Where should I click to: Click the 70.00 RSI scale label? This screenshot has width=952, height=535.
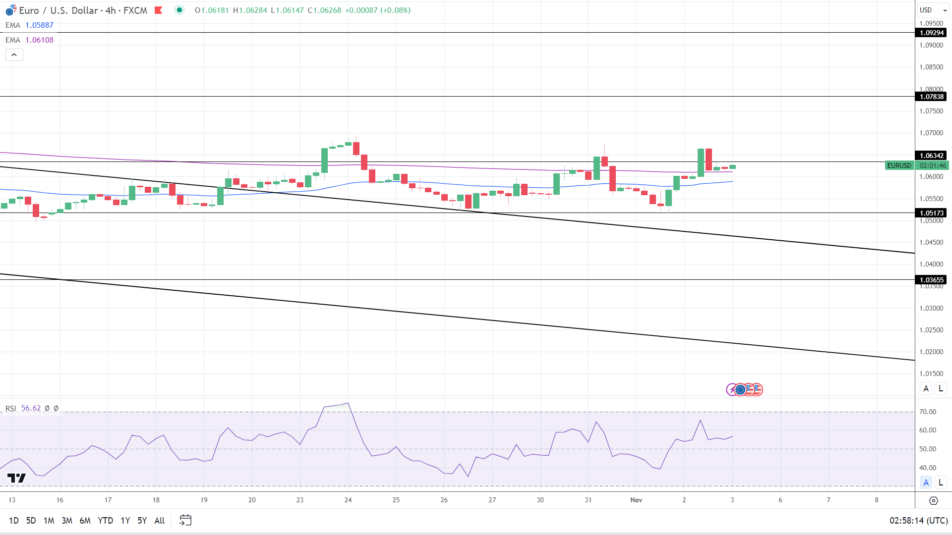(928, 412)
